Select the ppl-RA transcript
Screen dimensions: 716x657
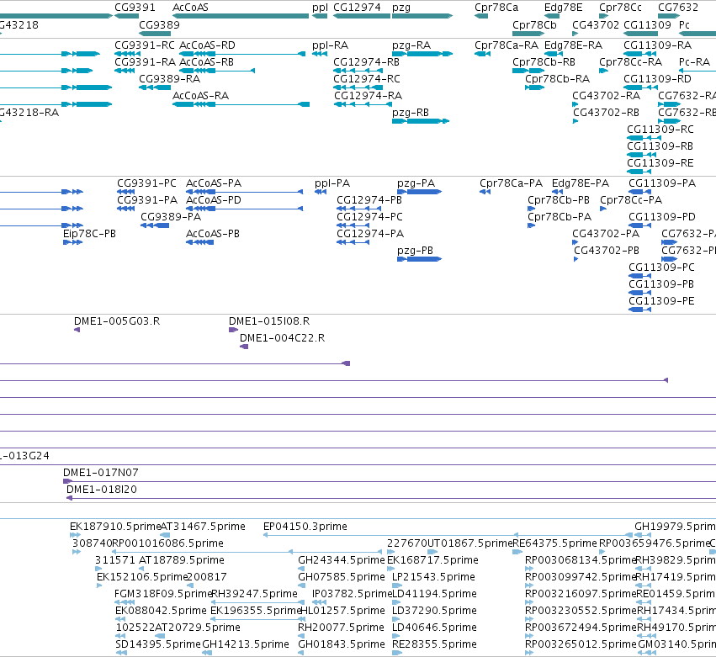point(320,54)
